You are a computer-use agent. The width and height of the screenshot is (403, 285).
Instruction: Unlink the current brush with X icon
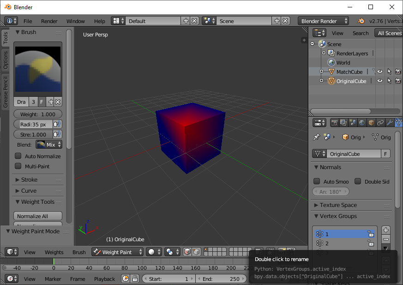click(x=58, y=102)
